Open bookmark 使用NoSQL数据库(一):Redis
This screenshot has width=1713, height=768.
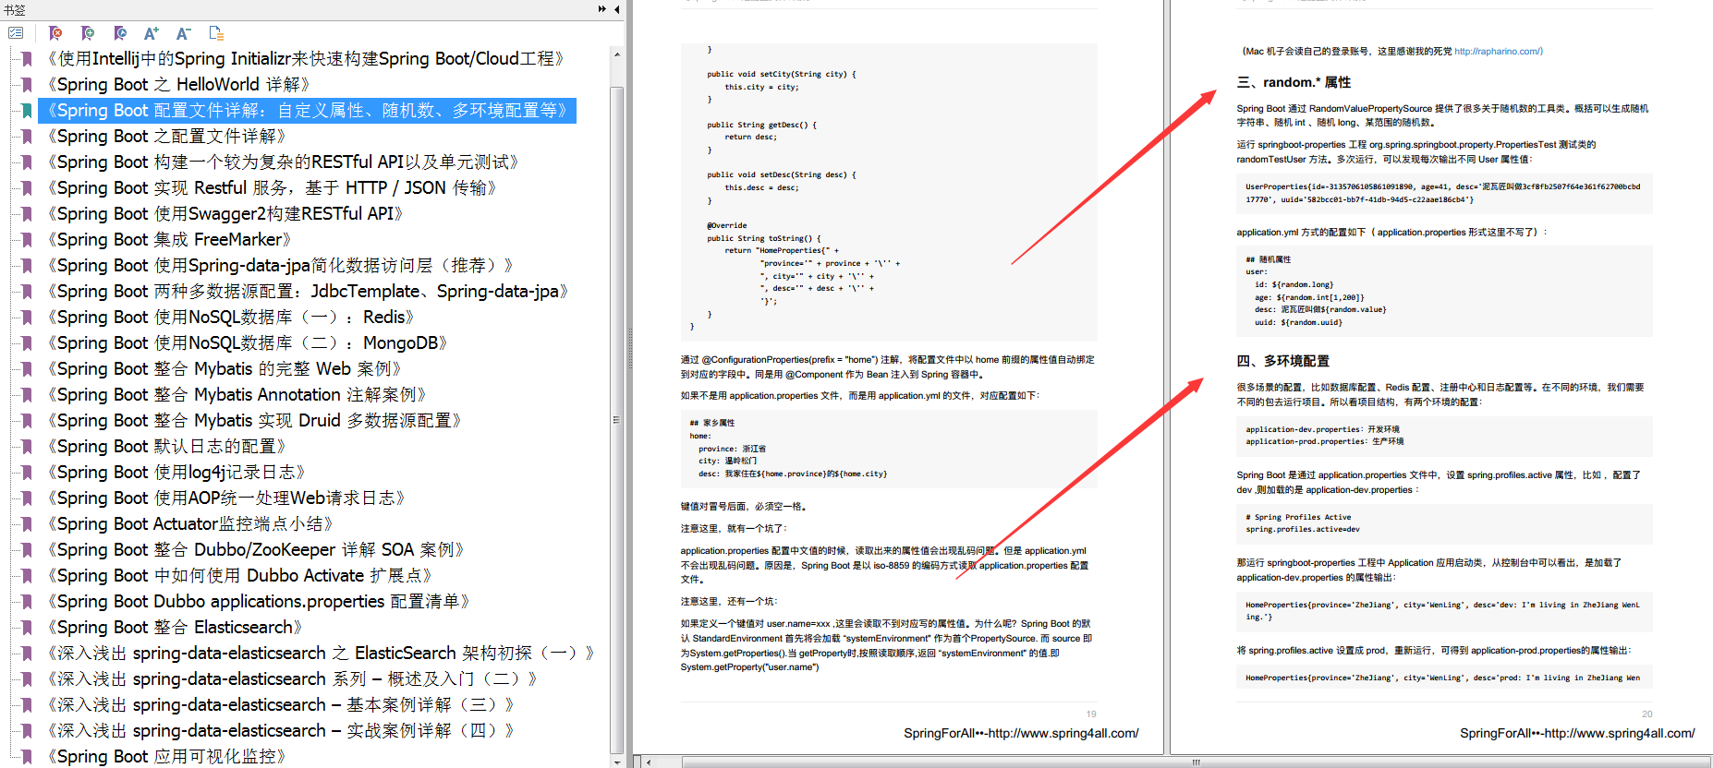point(230,318)
